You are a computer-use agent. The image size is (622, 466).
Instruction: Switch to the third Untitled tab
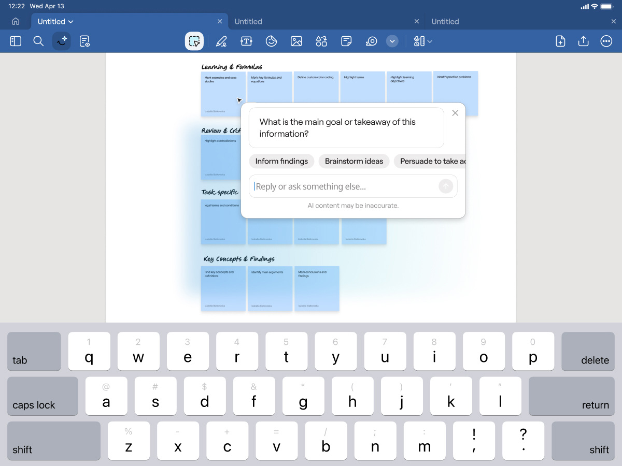point(445,22)
